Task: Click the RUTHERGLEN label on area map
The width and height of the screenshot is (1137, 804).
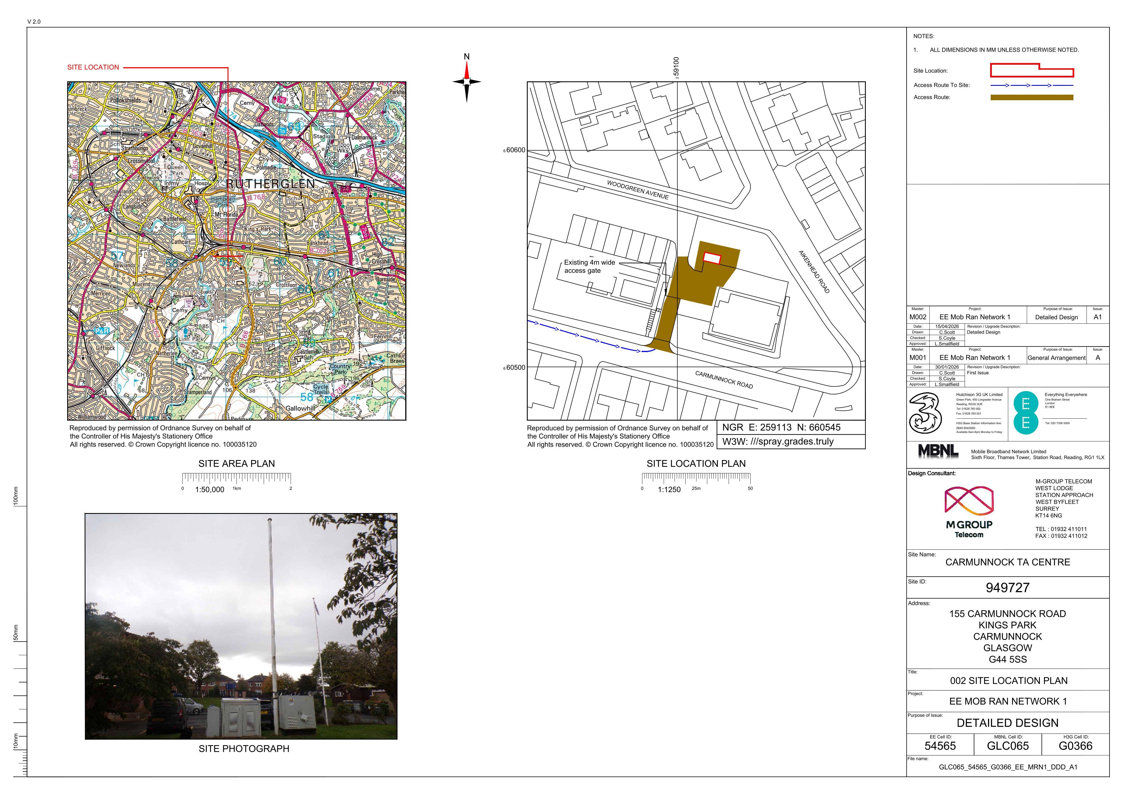Action: coord(270,184)
